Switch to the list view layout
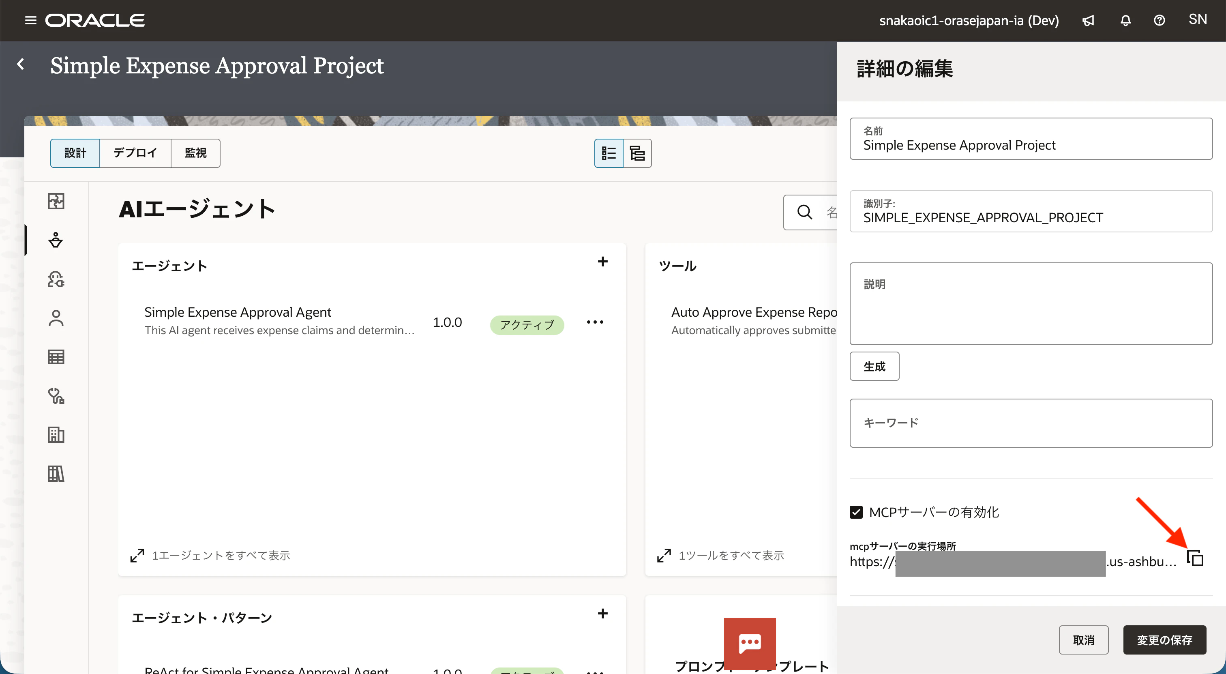The width and height of the screenshot is (1226, 674). [609, 153]
